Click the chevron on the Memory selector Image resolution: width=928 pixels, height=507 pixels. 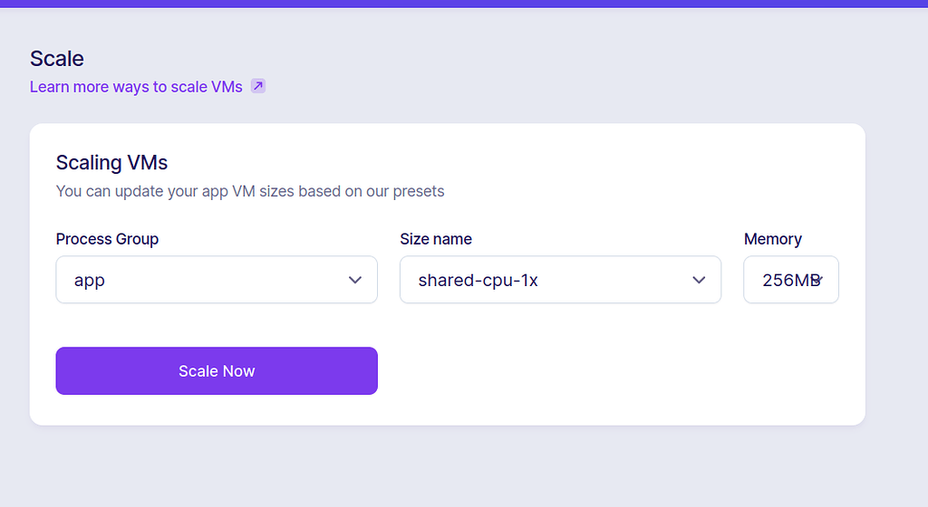[819, 280]
